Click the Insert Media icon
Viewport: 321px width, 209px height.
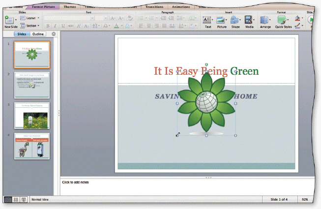(x=248, y=20)
